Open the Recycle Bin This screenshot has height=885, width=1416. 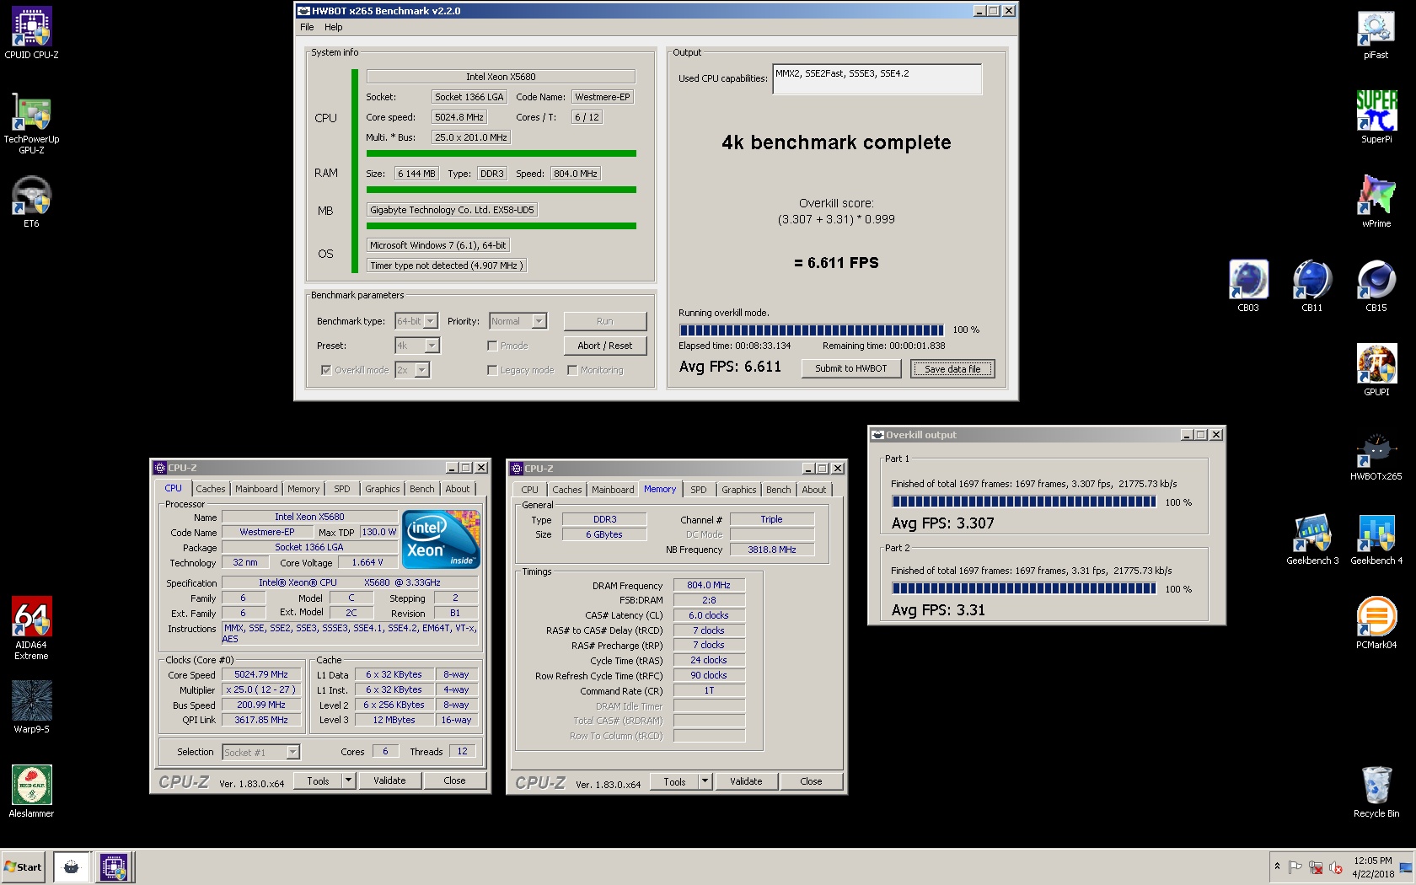coord(1376,792)
